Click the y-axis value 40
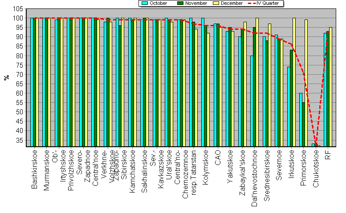 coord(19,131)
